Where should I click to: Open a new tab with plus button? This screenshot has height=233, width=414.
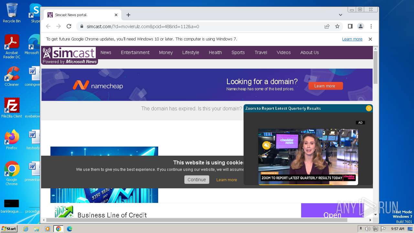(x=128, y=15)
